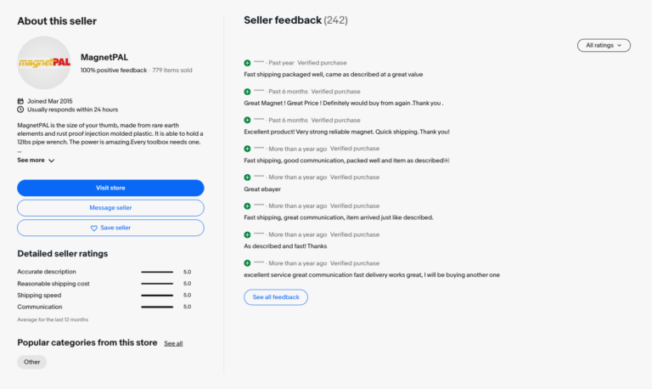
Task: Follow the See all categories link
Action: point(173,344)
